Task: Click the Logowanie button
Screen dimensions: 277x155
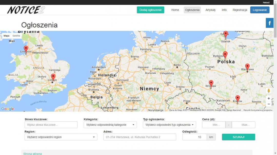Action: tap(260, 10)
